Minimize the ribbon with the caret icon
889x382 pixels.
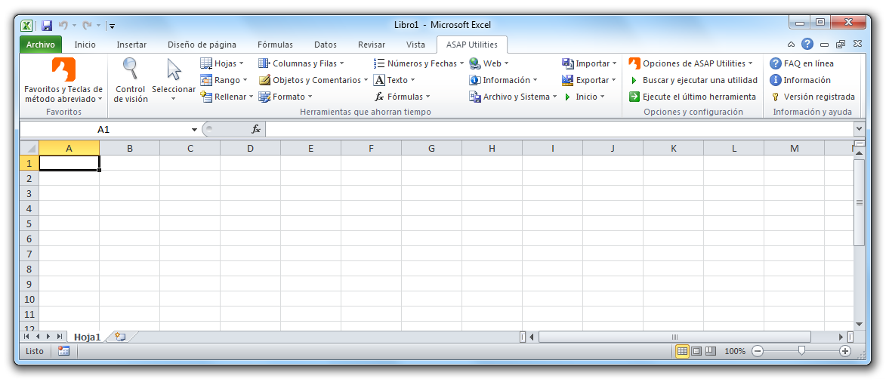pyautogui.click(x=791, y=45)
